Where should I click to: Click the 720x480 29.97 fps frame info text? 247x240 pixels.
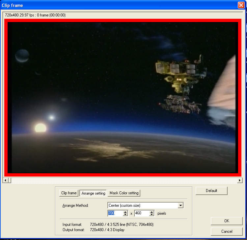tap(35, 15)
